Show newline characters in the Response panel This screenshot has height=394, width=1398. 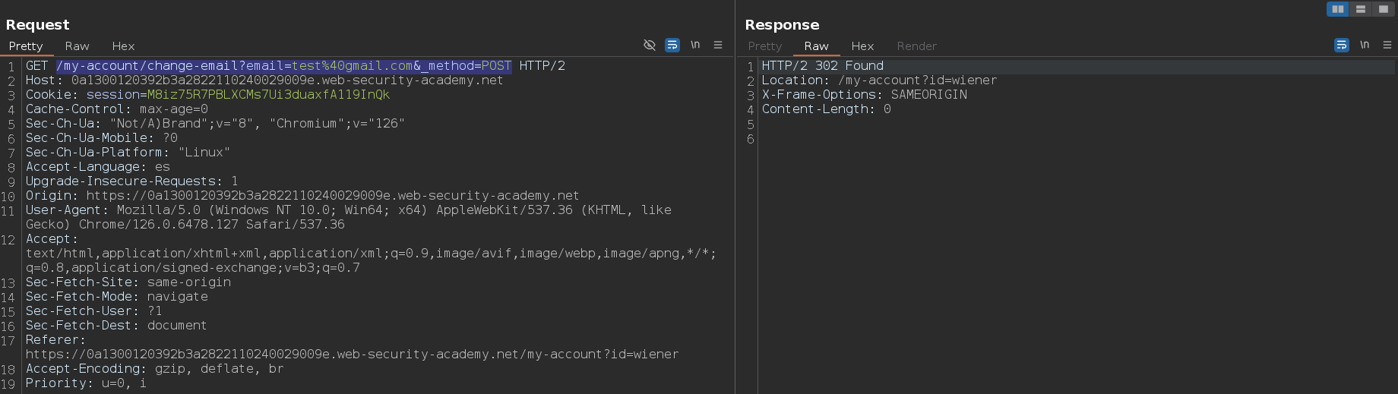click(1365, 46)
